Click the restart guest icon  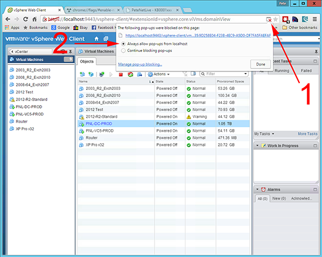130,74
